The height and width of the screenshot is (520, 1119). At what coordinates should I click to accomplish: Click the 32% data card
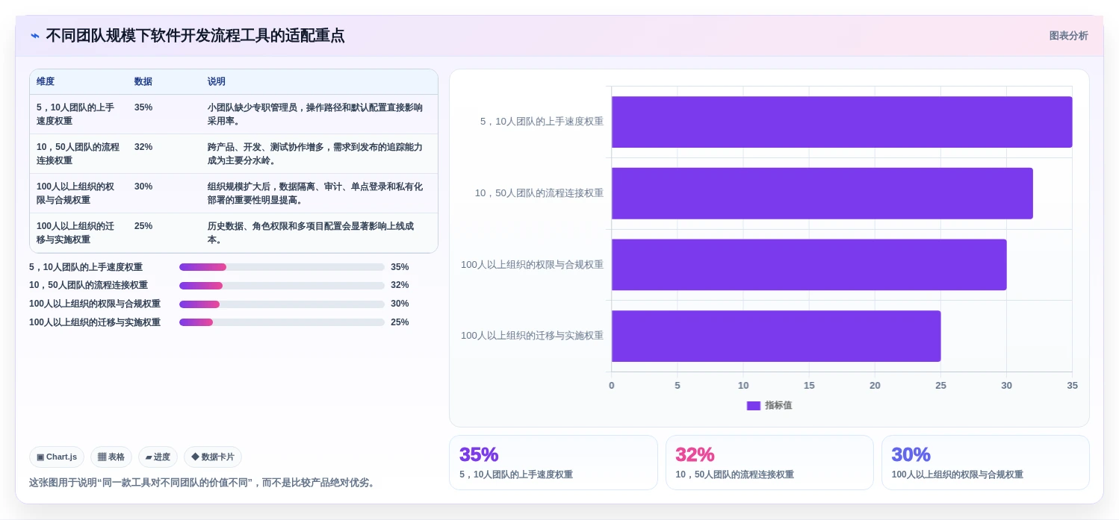tap(769, 463)
